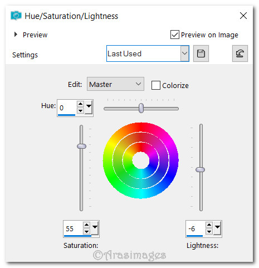Image resolution: width=259 pixels, height=268 pixels.
Task: Increase Hue with the up spinner arrow
Action: 80,104
